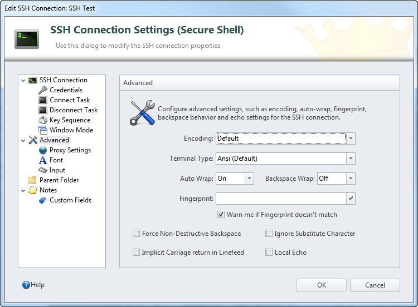The height and width of the screenshot is (307, 418).
Task: Select Parent Folder in the settings tree
Action: [x=59, y=180]
